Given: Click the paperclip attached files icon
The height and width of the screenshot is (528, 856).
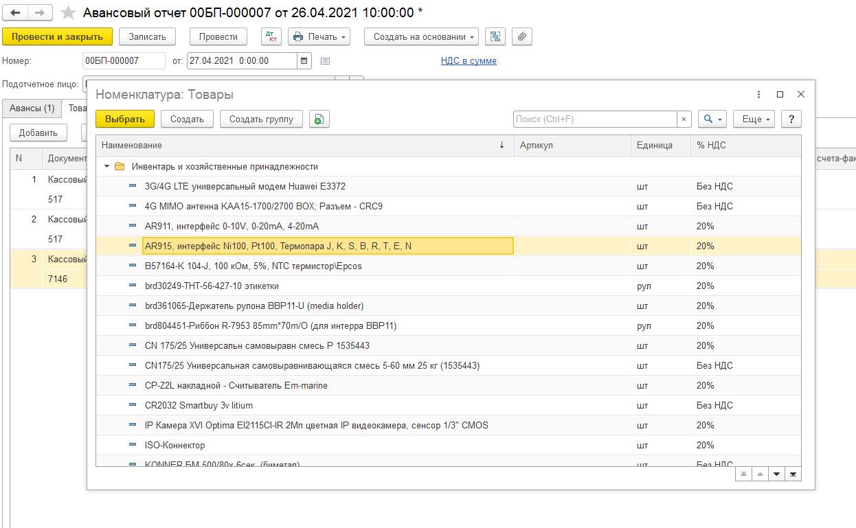Looking at the screenshot, I should (x=522, y=36).
